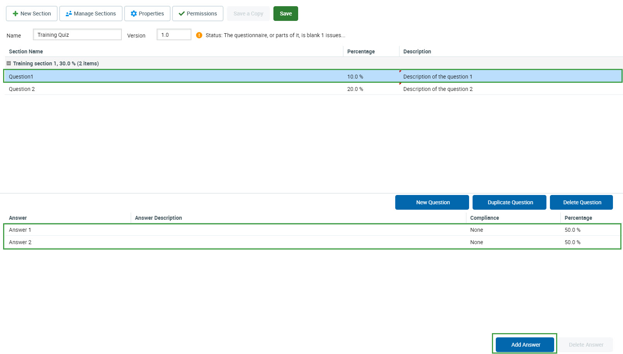Open Answer 1 Compliance value None
The height and width of the screenshot is (354, 623).
tap(476, 230)
